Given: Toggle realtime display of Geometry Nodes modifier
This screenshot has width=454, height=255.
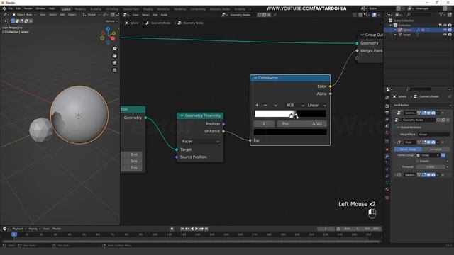Looking at the screenshot, I should (428, 113).
